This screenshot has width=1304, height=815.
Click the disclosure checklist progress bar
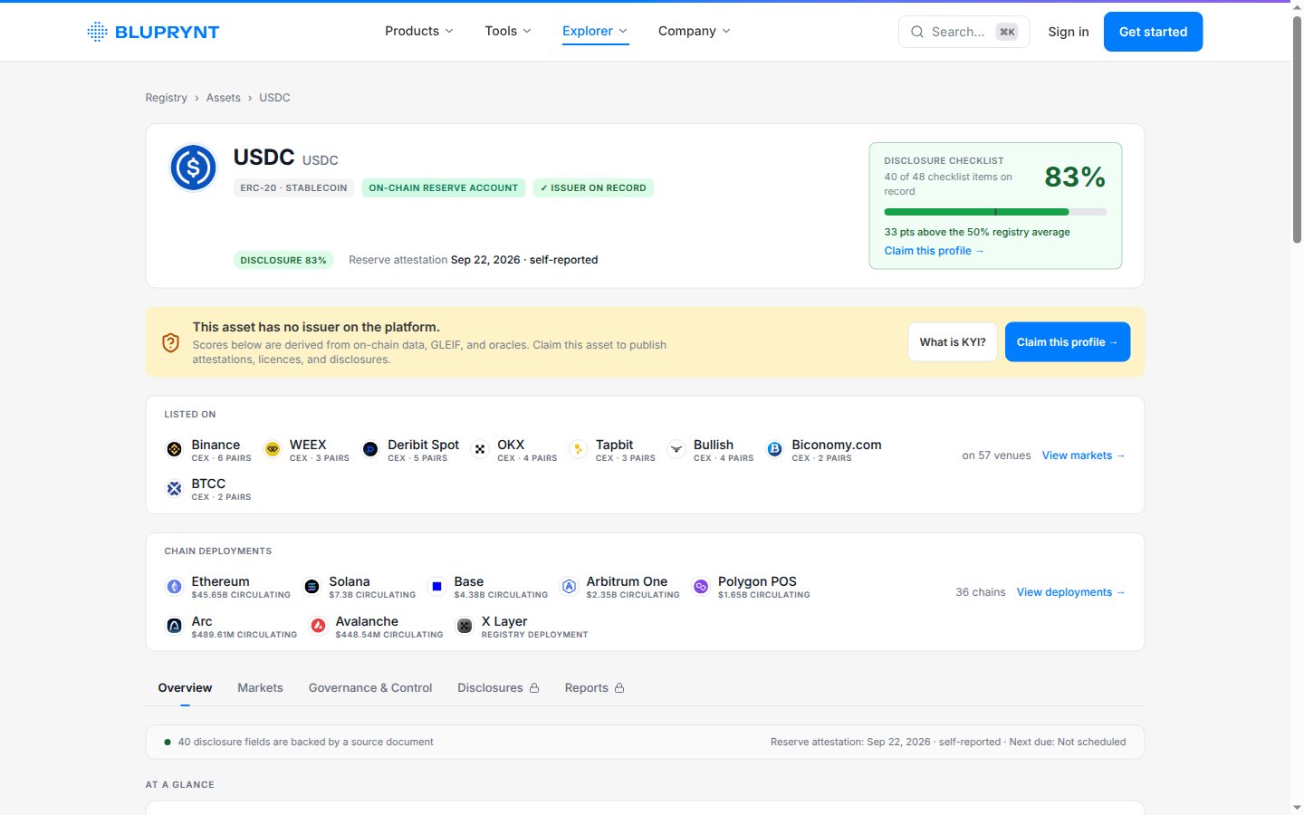995,212
